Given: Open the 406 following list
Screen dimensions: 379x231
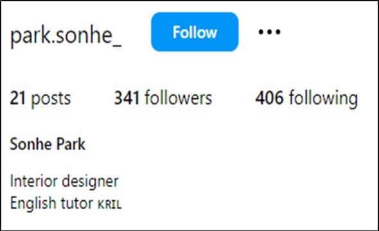Looking at the screenshot, I should click(x=306, y=98).
